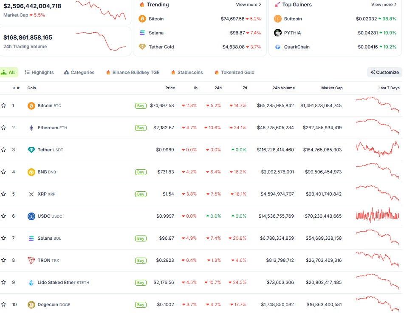Screen dimensions: 404x315
Task: Open the Customize panel
Action: (384, 72)
